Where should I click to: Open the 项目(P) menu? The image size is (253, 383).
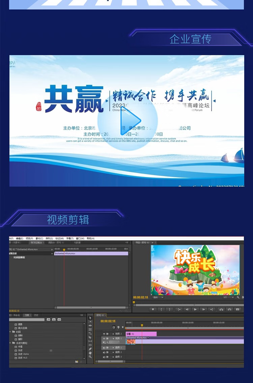[29, 238]
